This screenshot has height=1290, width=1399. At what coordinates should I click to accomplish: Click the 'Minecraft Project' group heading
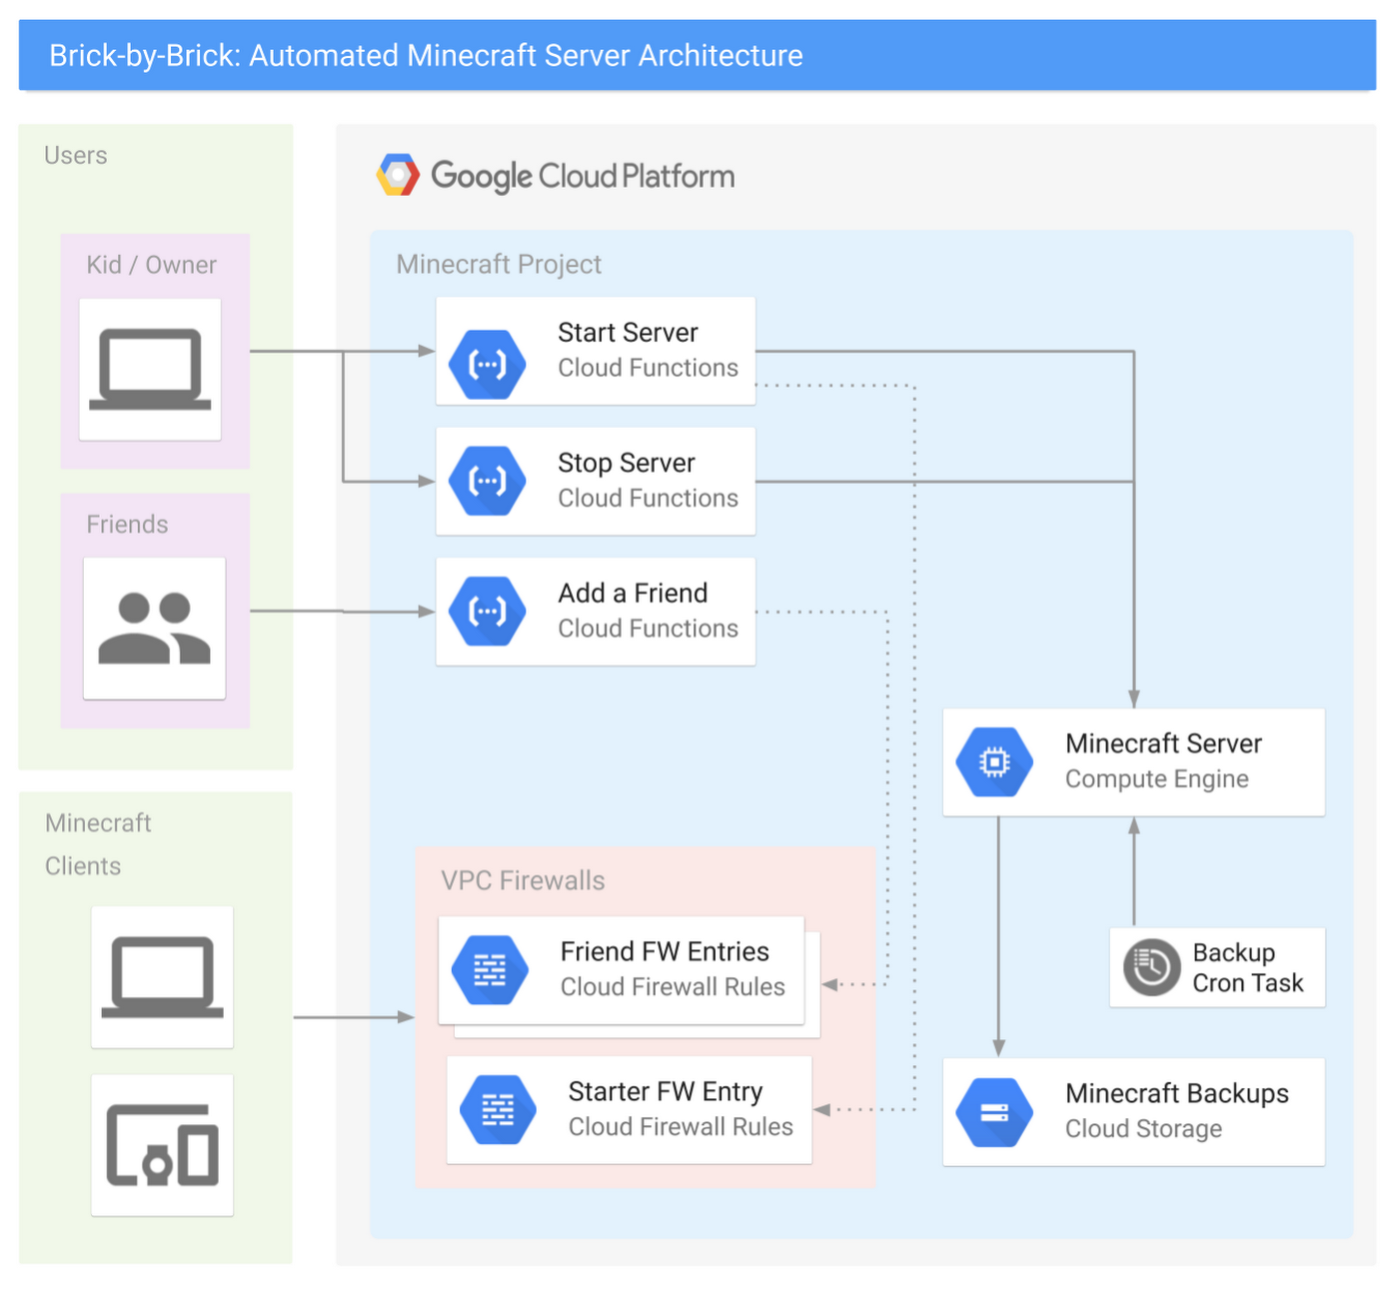click(x=499, y=264)
